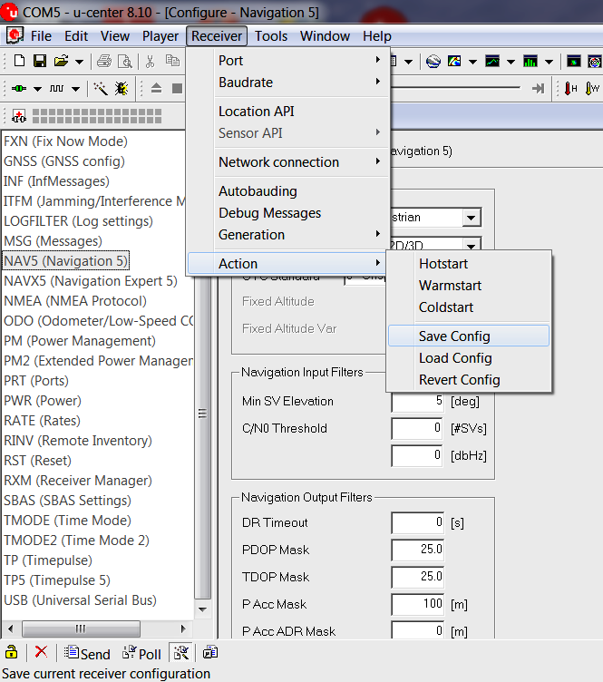Screen dimensions: 603x682
Task: Click the baudrate square wave icon
Action: (x=56, y=89)
